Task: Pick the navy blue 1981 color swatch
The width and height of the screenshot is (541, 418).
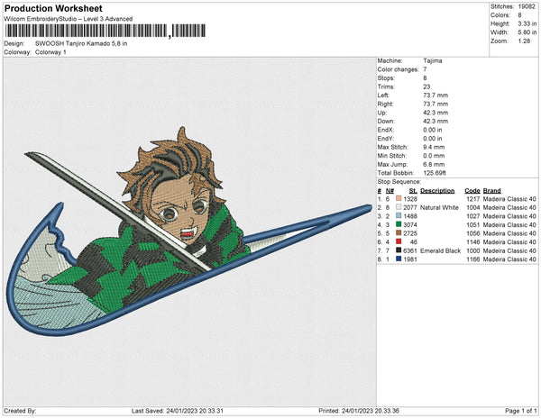Action: (399, 259)
